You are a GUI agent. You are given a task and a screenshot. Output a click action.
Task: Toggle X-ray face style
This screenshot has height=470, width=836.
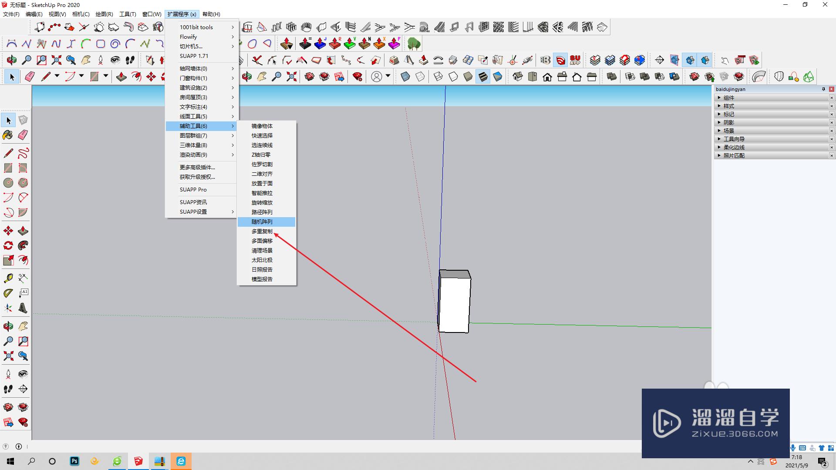(x=405, y=77)
